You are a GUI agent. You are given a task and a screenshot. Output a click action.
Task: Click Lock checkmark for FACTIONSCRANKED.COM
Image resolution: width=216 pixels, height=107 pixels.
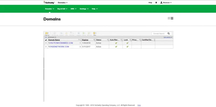(x=127, y=43)
